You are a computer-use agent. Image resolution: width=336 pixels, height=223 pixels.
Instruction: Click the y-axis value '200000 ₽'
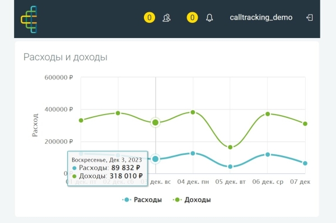(x=59, y=141)
